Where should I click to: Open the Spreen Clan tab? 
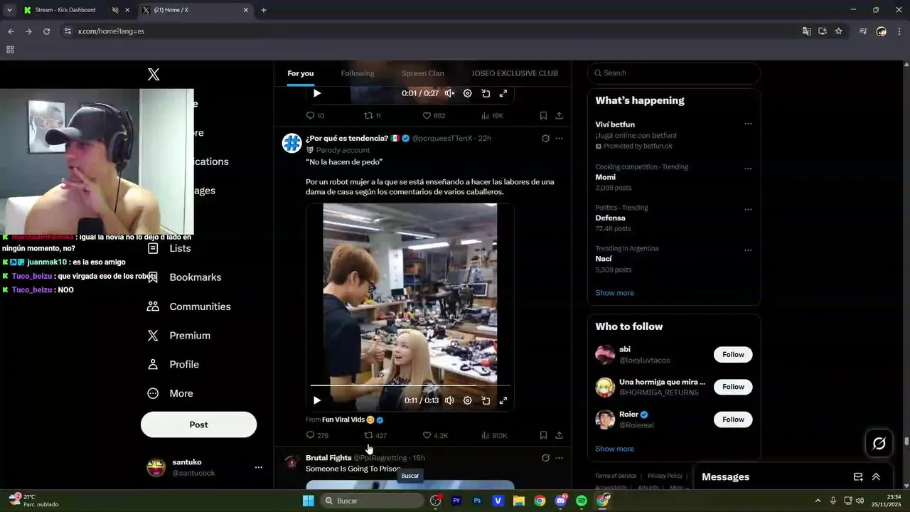(x=422, y=73)
